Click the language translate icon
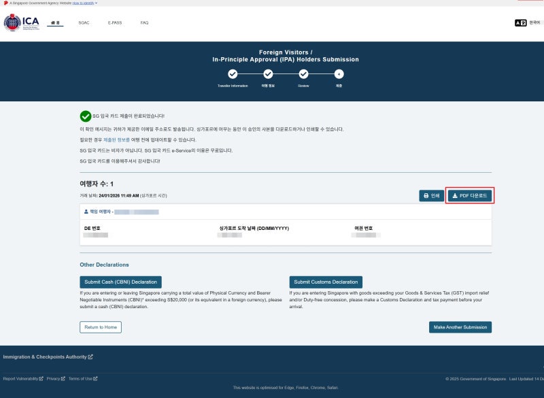This screenshot has height=398, width=544. coord(520,23)
